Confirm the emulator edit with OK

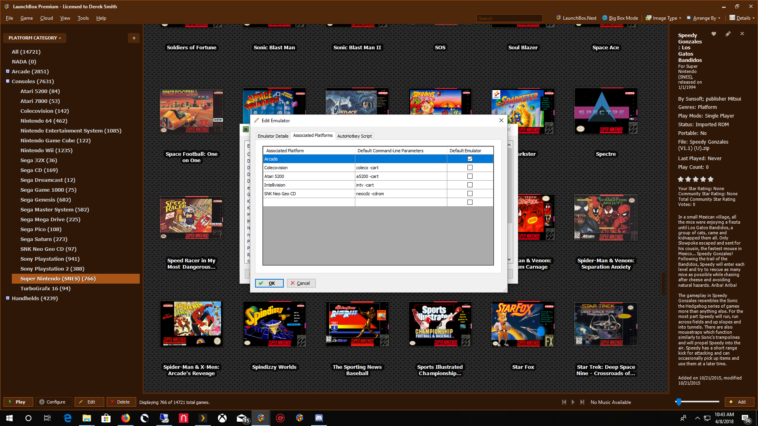269,283
